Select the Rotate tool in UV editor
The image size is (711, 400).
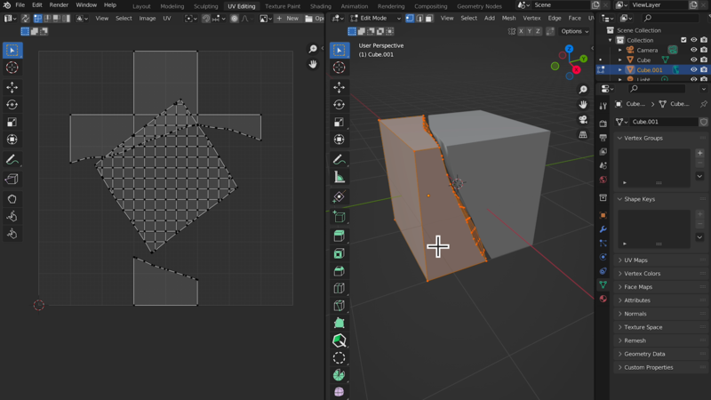[12, 105]
